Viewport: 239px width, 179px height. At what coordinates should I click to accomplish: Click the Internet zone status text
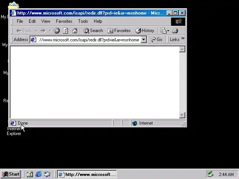point(146,123)
